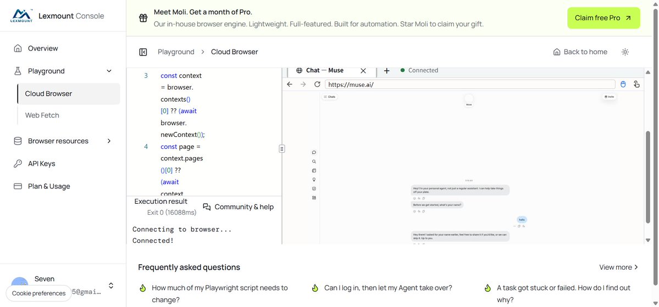The height and width of the screenshot is (307, 659).
Task: Click the Connected status indicator
Action: point(419,70)
